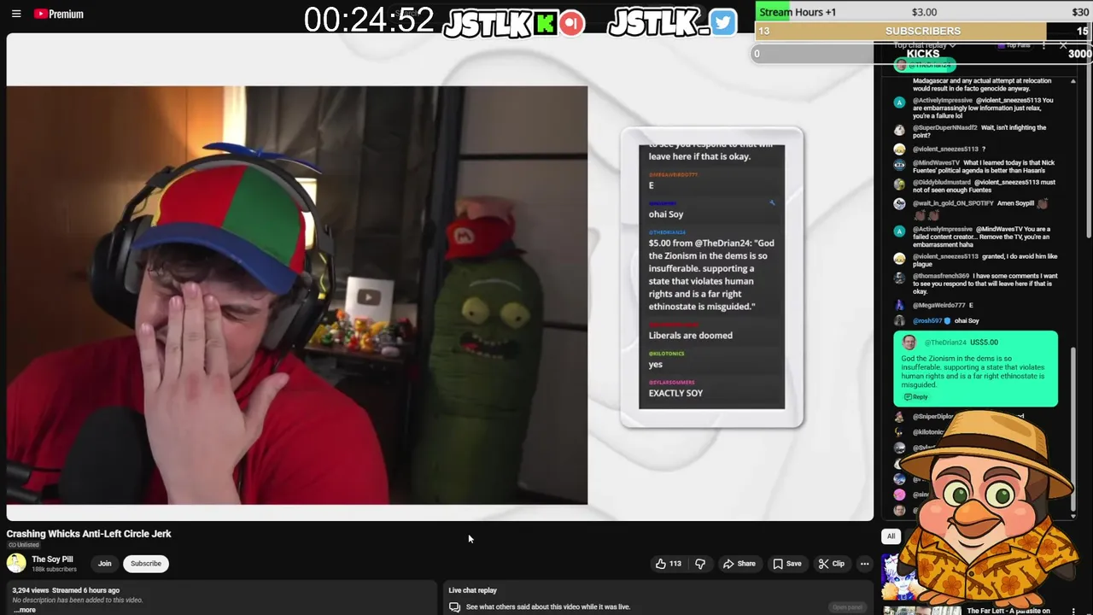Click SuperDuperNNasdf2's chat avatar
The height and width of the screenshot is (615, 1093).
[899, 131]
